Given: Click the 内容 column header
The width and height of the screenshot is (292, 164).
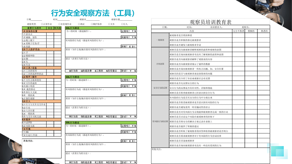Looking at the screenshot, I should [192, 31].
